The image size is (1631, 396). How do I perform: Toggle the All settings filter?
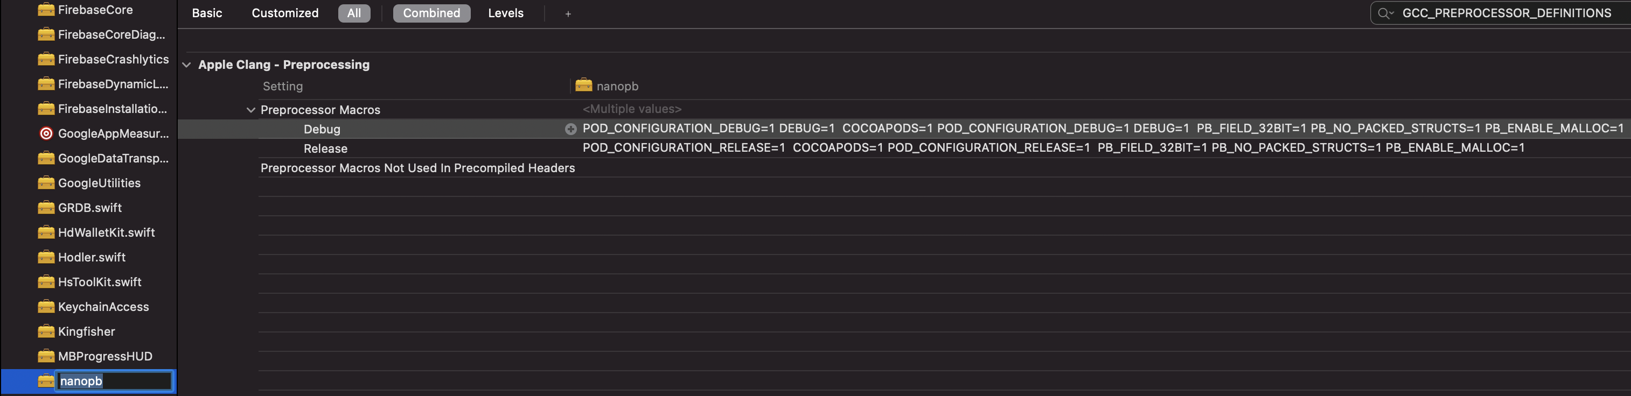354,13
